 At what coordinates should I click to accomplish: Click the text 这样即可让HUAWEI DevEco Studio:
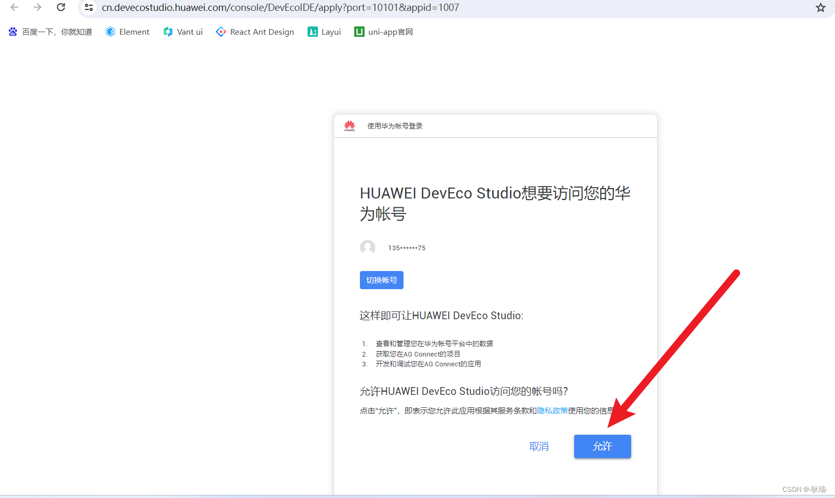441,316
